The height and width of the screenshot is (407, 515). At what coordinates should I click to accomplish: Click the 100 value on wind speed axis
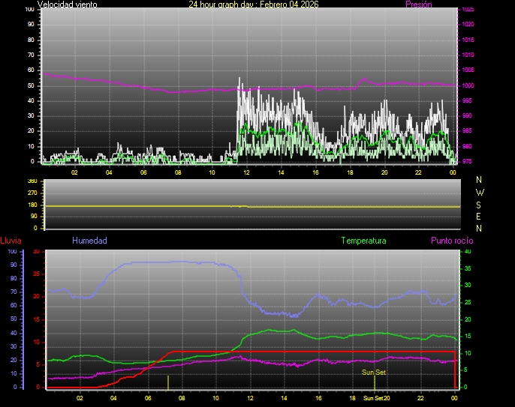[x=29, y=9]
